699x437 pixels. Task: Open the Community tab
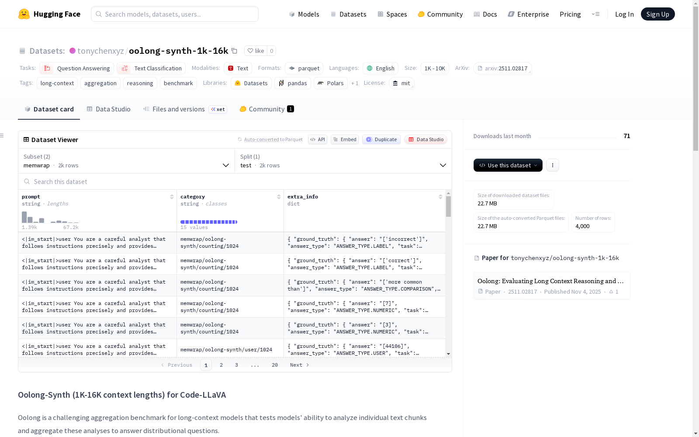266,109
